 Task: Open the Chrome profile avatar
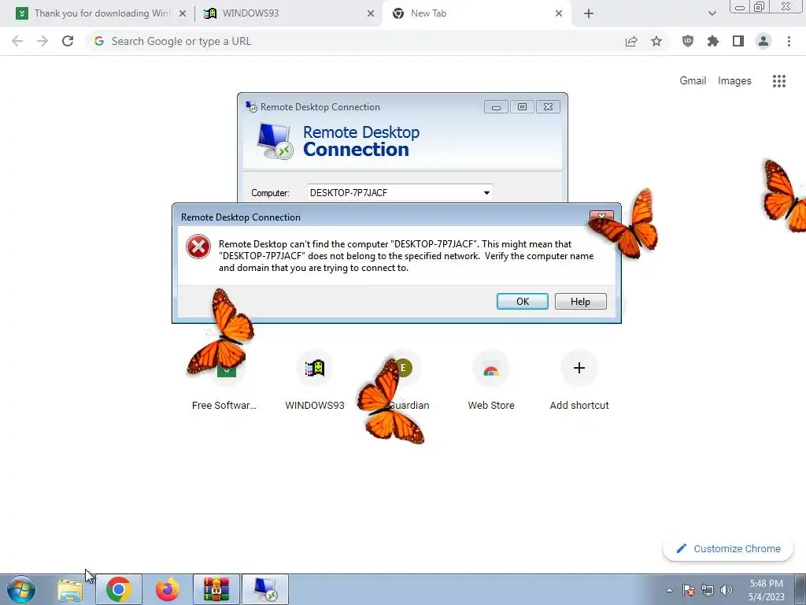[x=763, y=41]
